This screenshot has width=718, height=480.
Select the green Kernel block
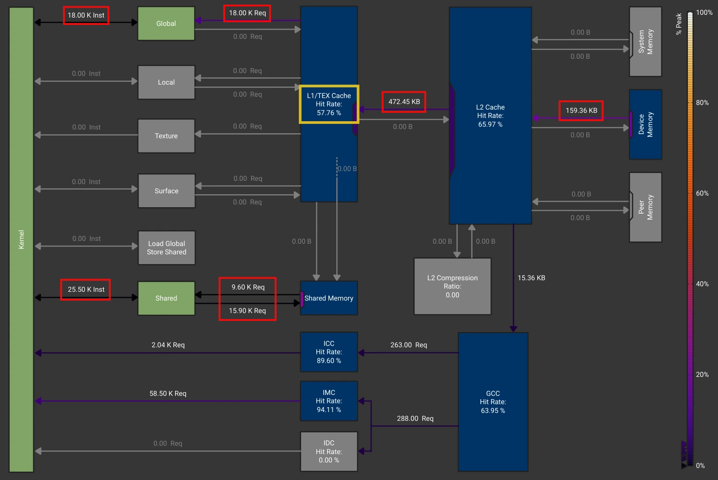[21, 240]
